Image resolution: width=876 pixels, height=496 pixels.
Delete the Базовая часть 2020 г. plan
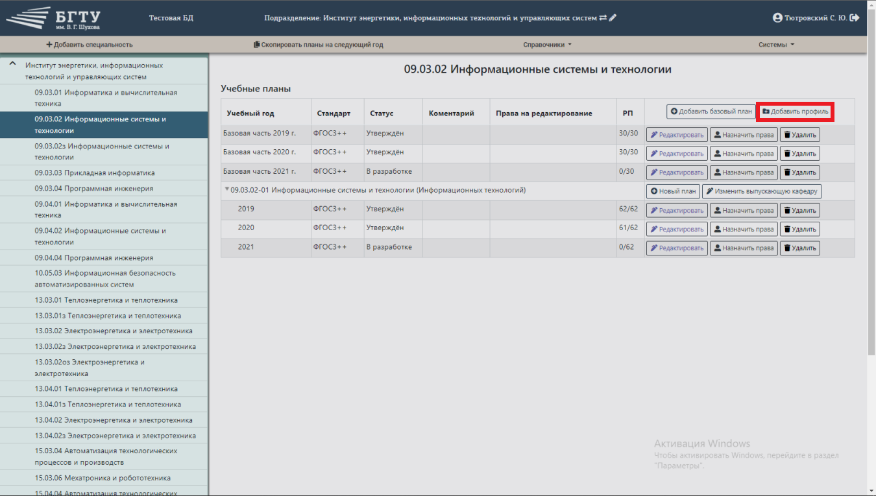799,154
